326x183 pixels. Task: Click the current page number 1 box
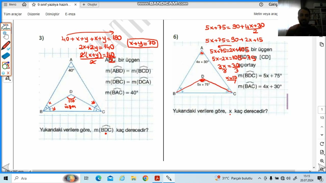[x=322, y=110]
